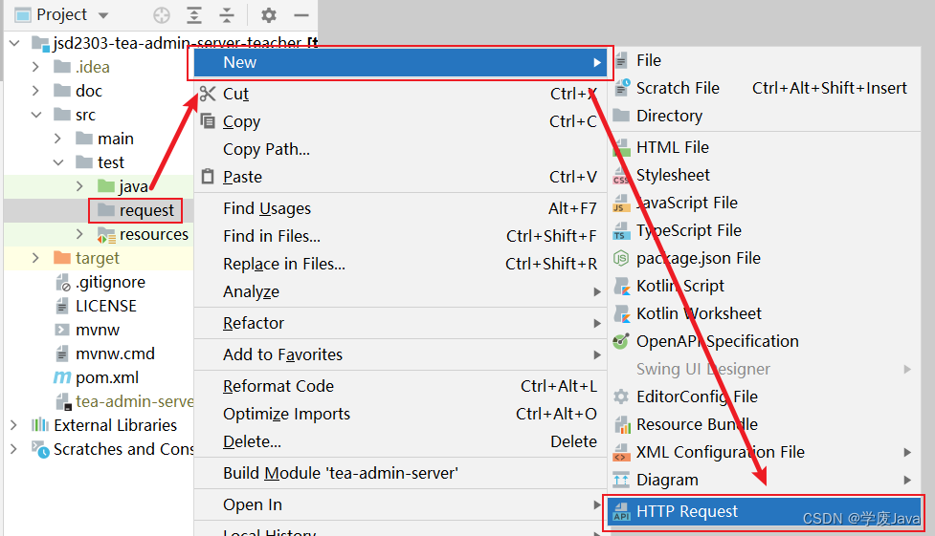Open Project panel settings gear
The width and height of the screenshot is (935, 536).
(269, 15)
